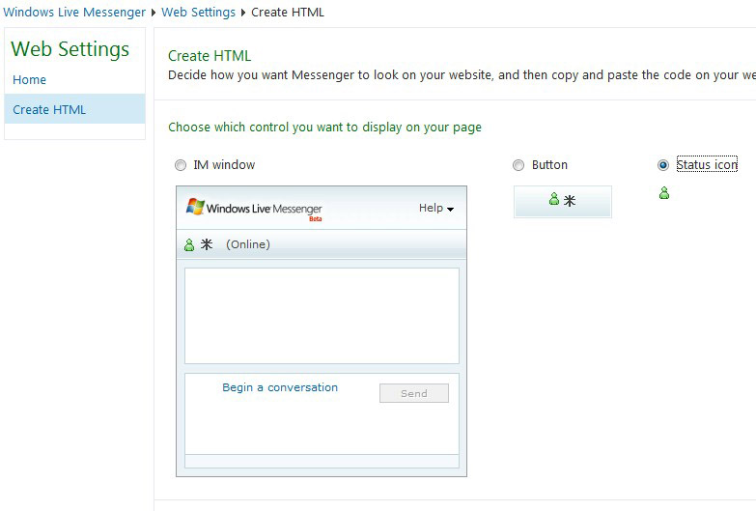Click breadcrumb arrow after Web Settings
This screenshot has height=511, width=756.
click(x=243, y=13)
